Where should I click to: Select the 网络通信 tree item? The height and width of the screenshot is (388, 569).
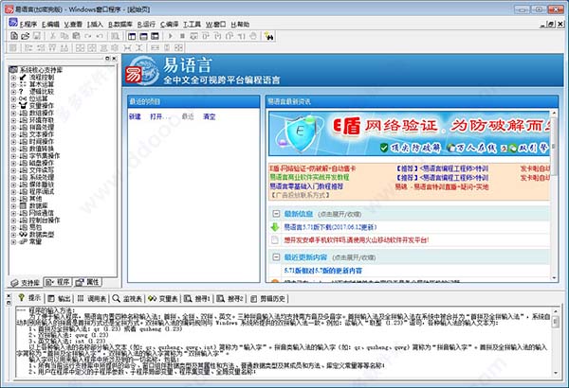pos(41,213)
